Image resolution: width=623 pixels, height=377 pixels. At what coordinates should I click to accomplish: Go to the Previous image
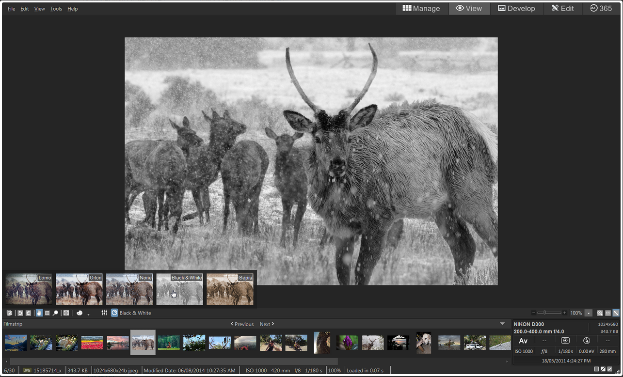pyautogui.click(x=242, y=324)
